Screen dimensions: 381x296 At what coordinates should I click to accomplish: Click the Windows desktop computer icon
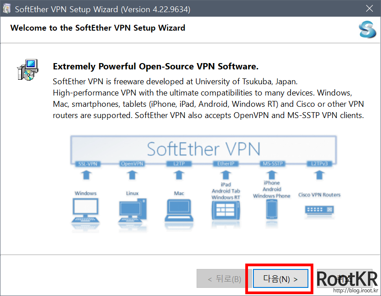(x=85, y=211)
